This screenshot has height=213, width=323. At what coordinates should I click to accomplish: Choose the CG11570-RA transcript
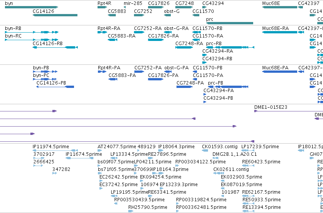(196, 40)
